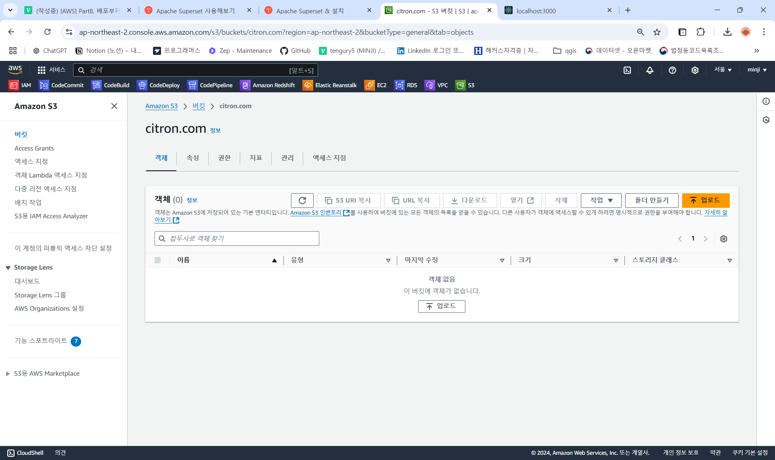Viewport: 775px width, 460px height.
Task: Open the Amazon Redshift shortcut
Action: point(268,85)
